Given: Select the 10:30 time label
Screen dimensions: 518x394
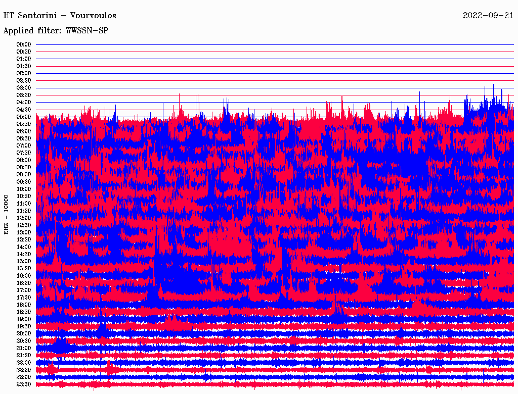Looking at the screenshot, I should click(x=24, y=196).
